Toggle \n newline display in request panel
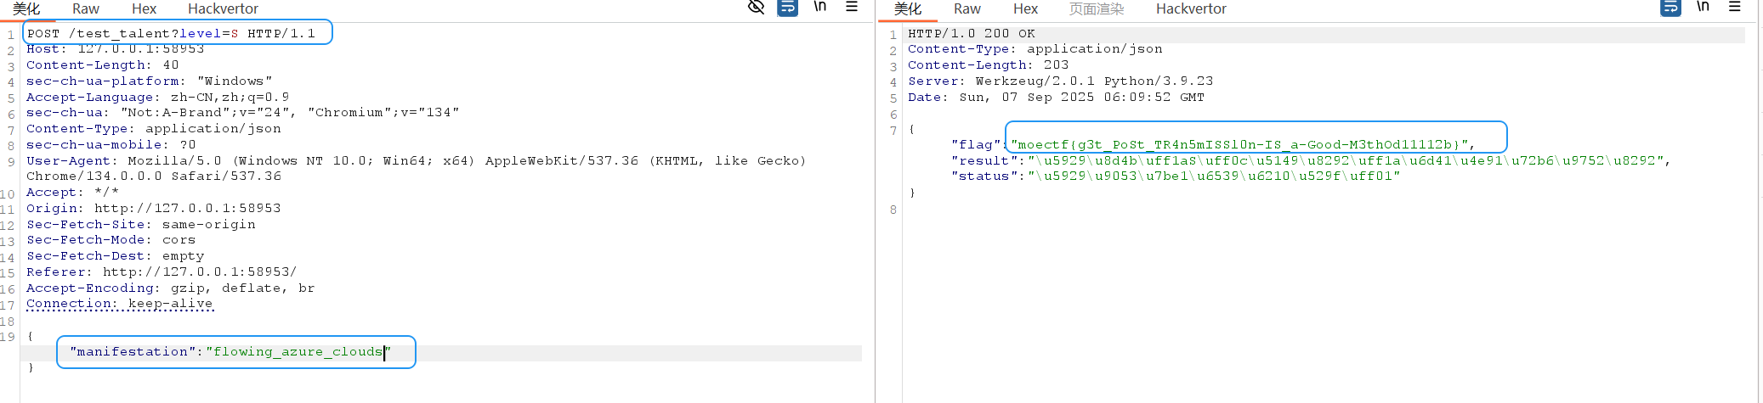Image resolution: width=1763 pixels, height=403 pixels. click(x=820, y=7)
